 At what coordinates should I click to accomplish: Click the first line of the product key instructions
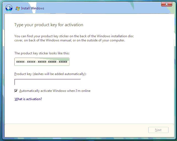74,36
